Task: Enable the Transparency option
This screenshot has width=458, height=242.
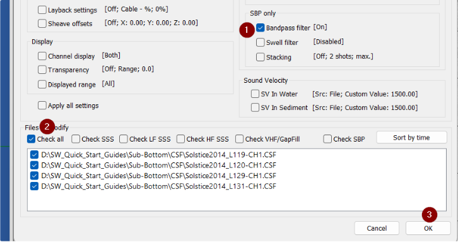Action: [x=42, y=70]
